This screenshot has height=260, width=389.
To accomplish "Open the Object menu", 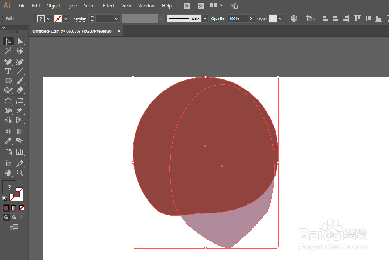I will point(53,6).
